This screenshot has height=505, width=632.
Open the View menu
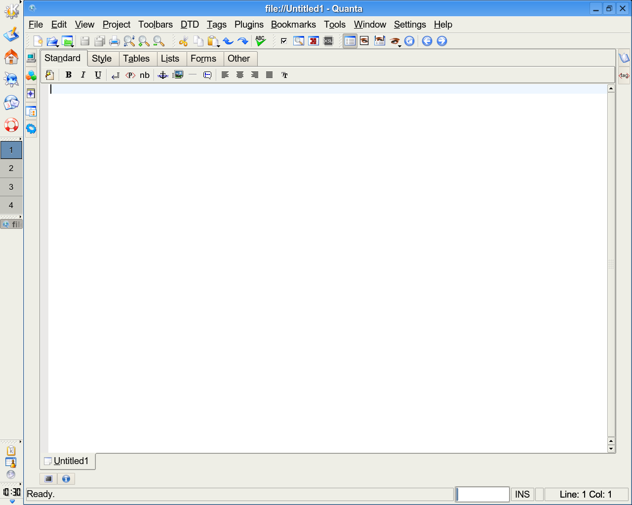point(84,25)
